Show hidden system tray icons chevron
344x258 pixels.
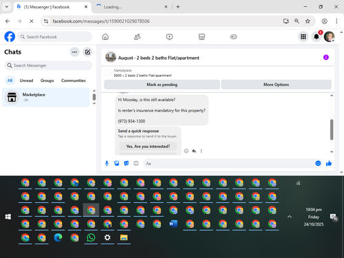(x=290, y=217)
